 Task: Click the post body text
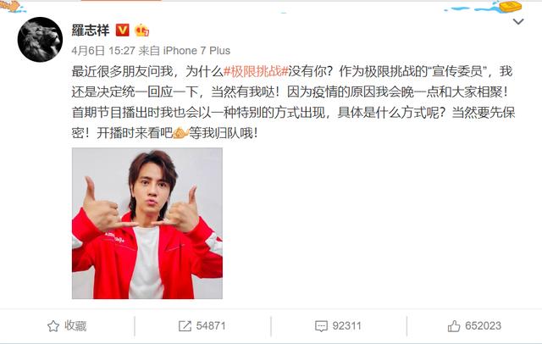(x=293, y=102)
